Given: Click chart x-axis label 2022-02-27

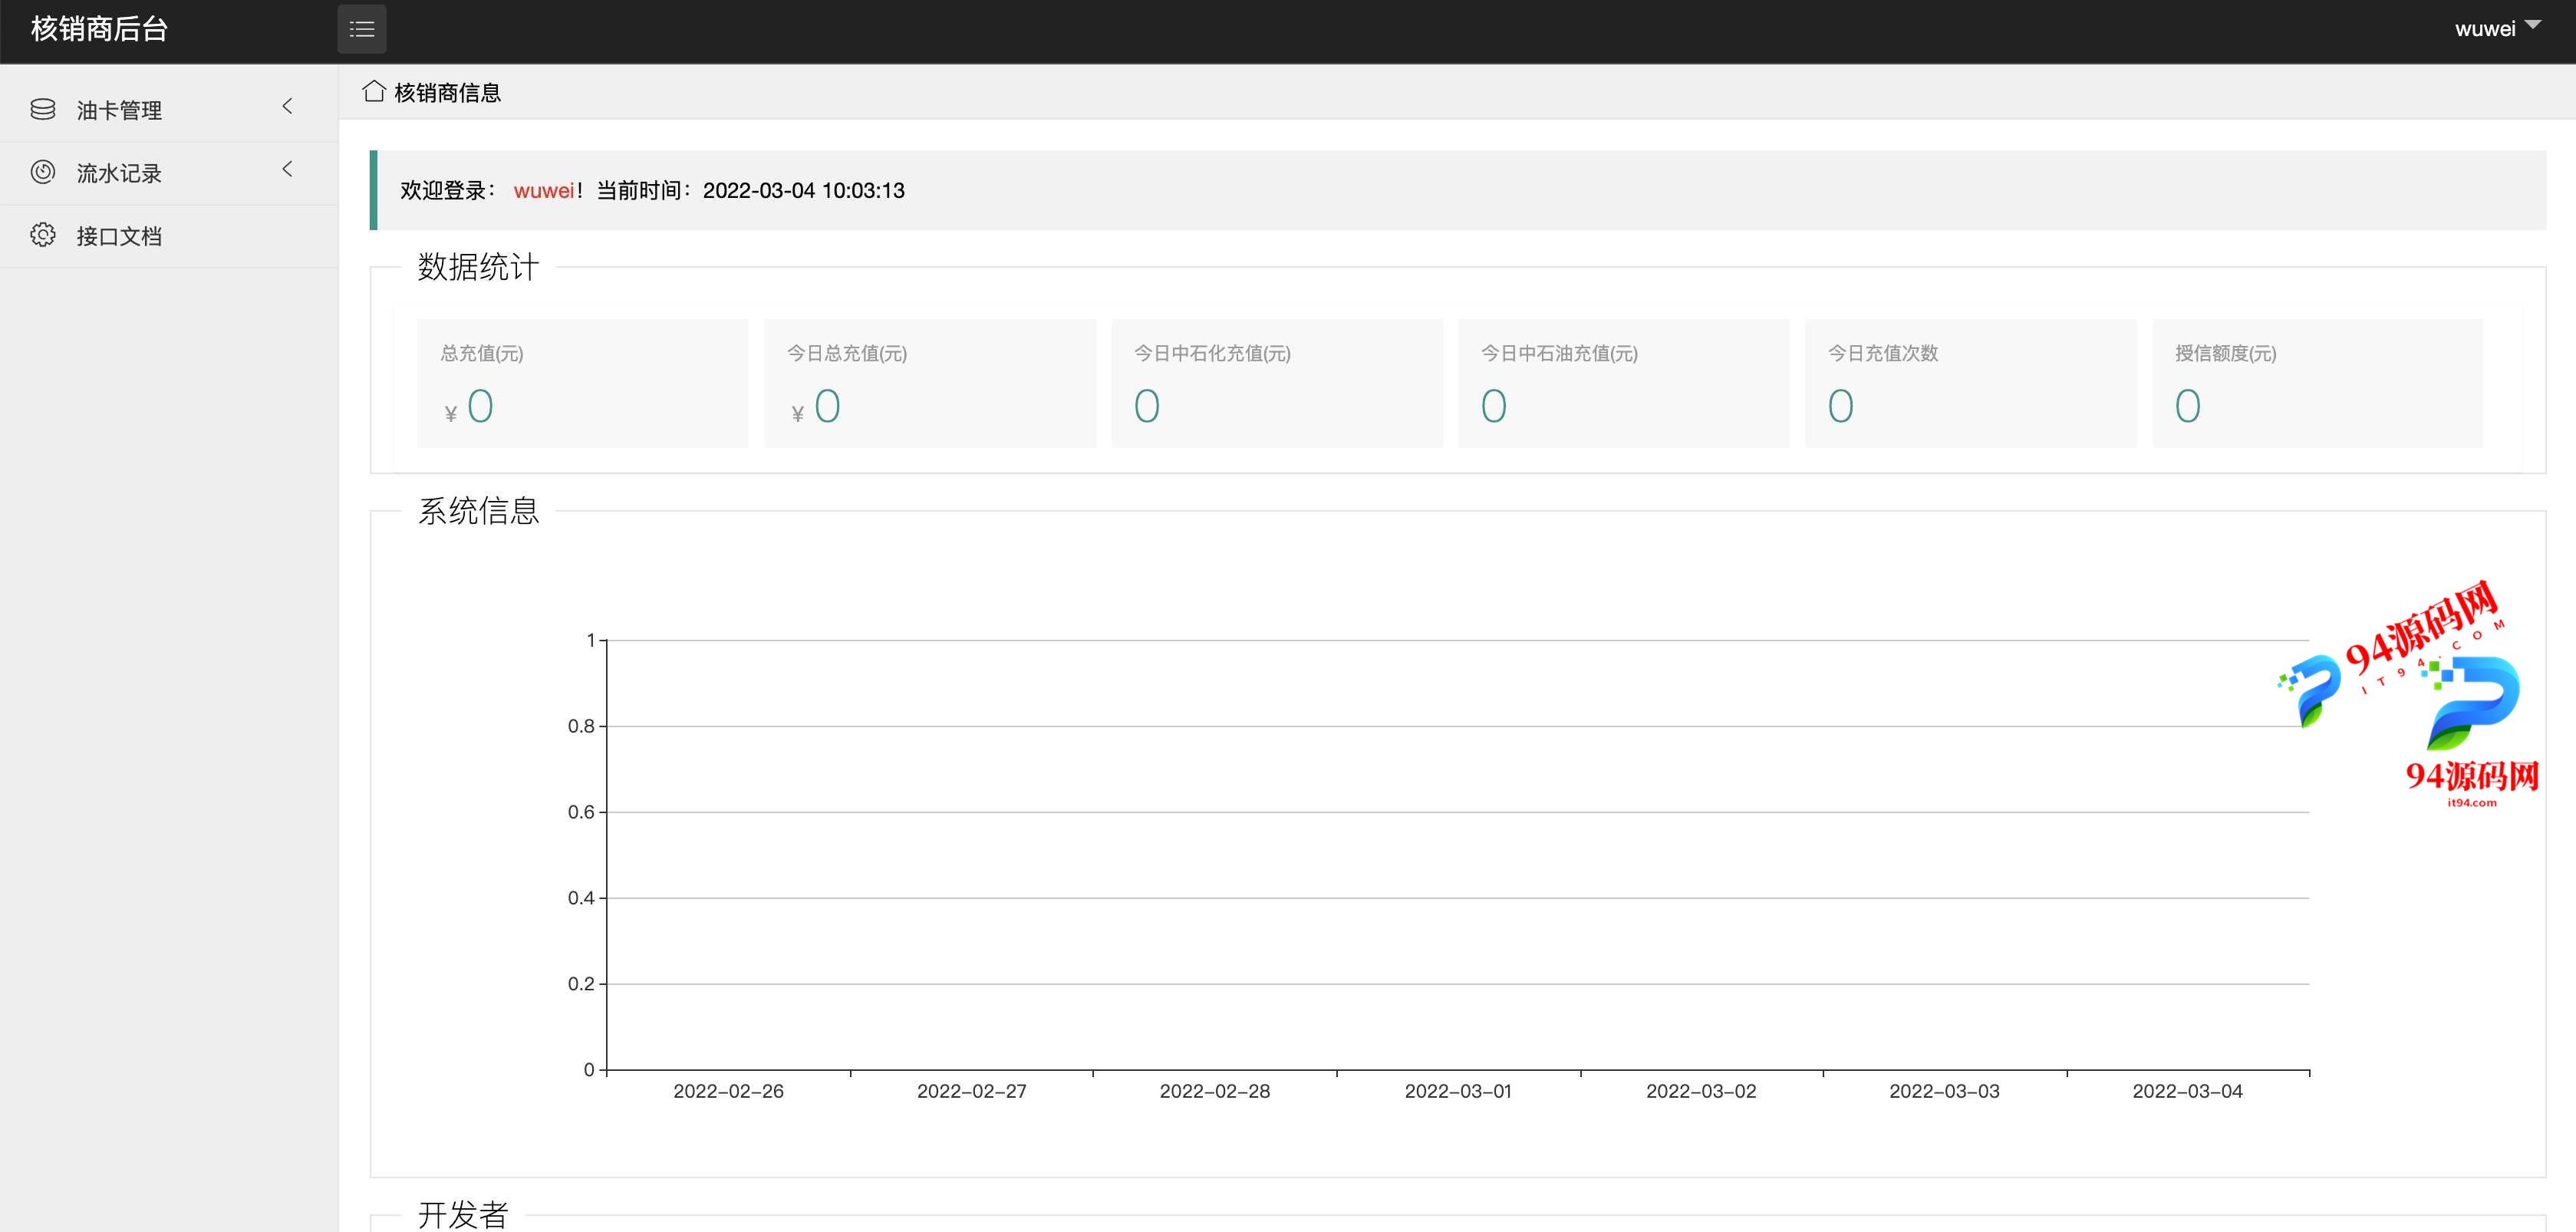Looking at the screenshot, I should click(971, 1091).
